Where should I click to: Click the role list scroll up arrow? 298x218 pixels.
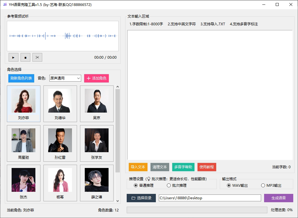[118, 87]
